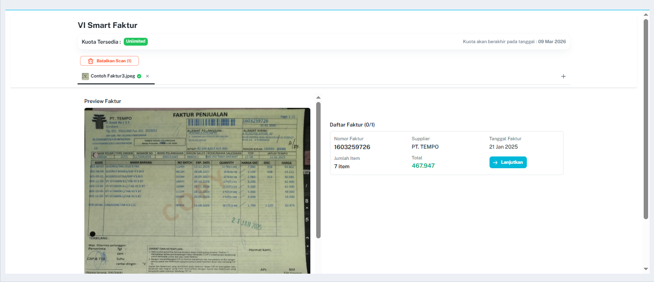Close the Contoh Faktur3.jpeg tab
Screen dimensions: 654x282
click(147, 76)
